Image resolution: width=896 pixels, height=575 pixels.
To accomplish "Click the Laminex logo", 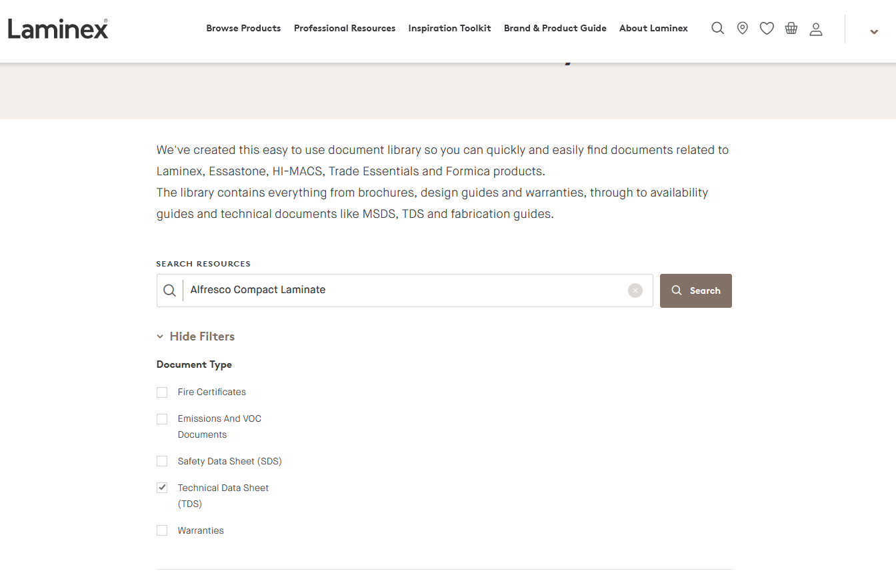I will (58, 29).
